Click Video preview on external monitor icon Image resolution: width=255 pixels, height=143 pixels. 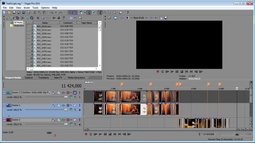(116, 18)
